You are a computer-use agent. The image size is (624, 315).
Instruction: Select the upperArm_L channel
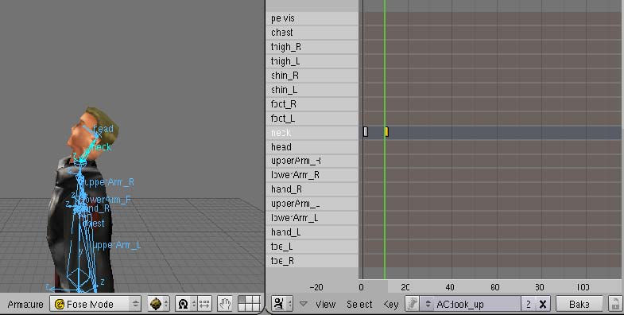pyautogui.click(x=312, y=204)
